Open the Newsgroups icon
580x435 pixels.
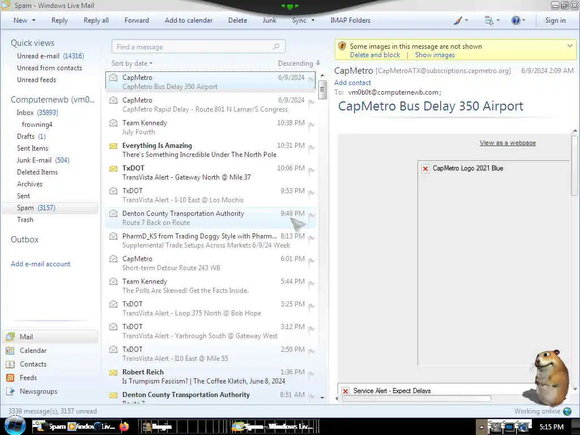click(x=10, y=391)
